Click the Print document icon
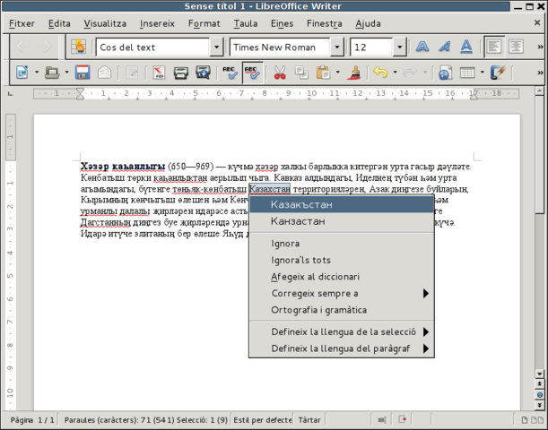This screenshot has width=548, height=430. [180, 73]
